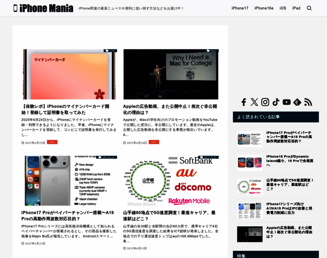The height and width of the screenshot is (258, 327).
Task: Open the TikTok social icon
Action: pyautogui.click(x=276, y=102)
